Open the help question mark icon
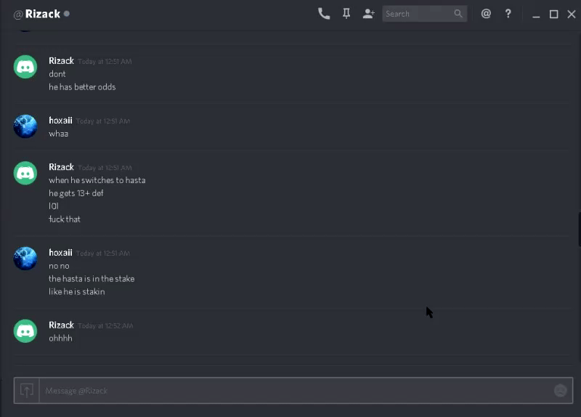 [508, 14]
